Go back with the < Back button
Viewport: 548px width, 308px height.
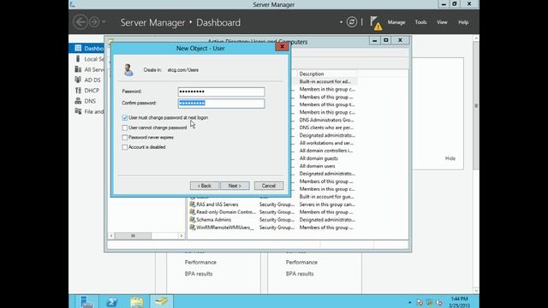click(x=205, y=186)
